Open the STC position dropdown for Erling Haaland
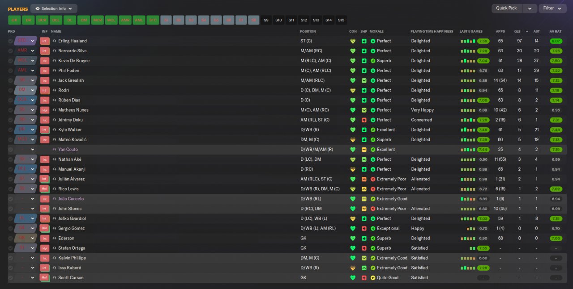Viewport: 573px width, 289px height. point(26,41)
